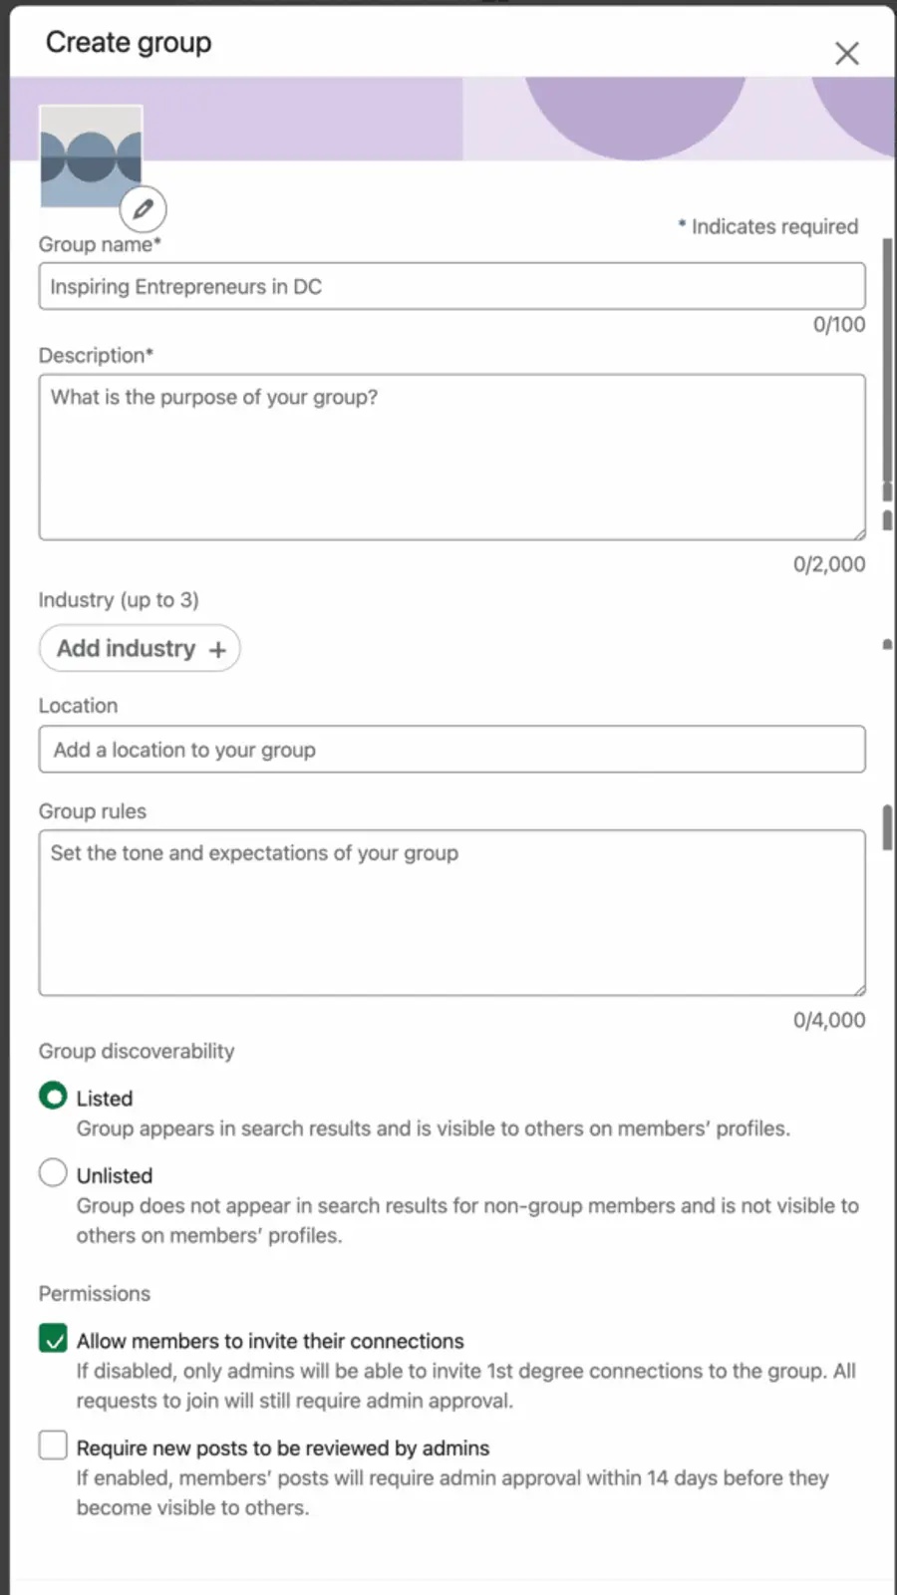Focus the Group name input field

[x=451, y=286]
